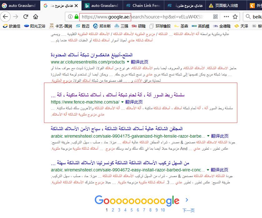Viewport: 262px width, 218px height.
Task: Open dropdown beside cloturesentreillis.com result URL
Action: (127, 62)
